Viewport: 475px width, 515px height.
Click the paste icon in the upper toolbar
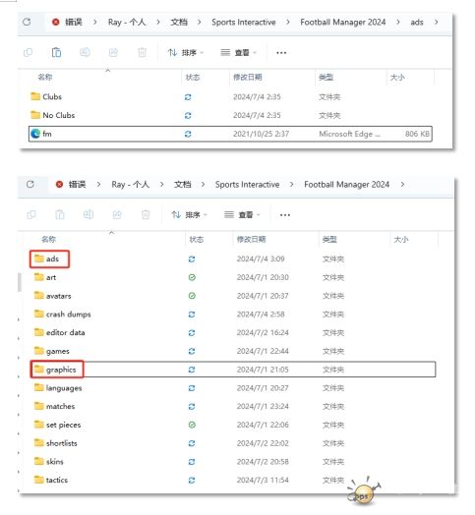click(56, 52)
